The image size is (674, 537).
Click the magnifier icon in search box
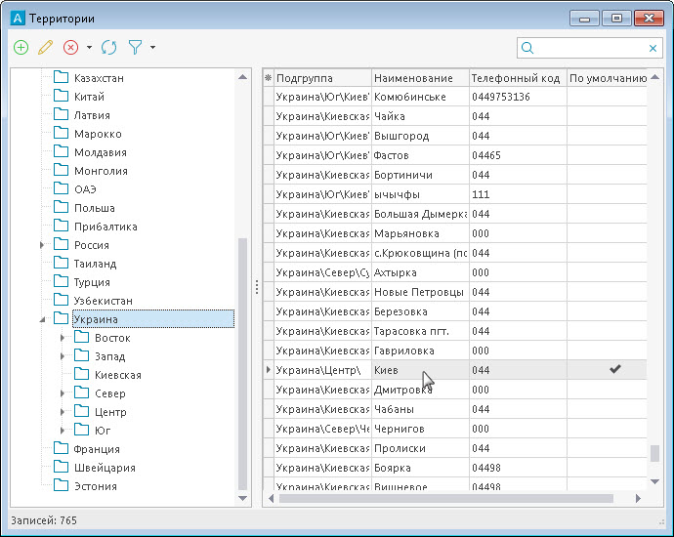pos(528,48)
